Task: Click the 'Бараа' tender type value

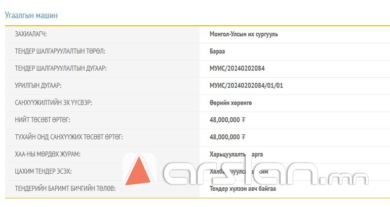Action: click(x=217, y=51)
